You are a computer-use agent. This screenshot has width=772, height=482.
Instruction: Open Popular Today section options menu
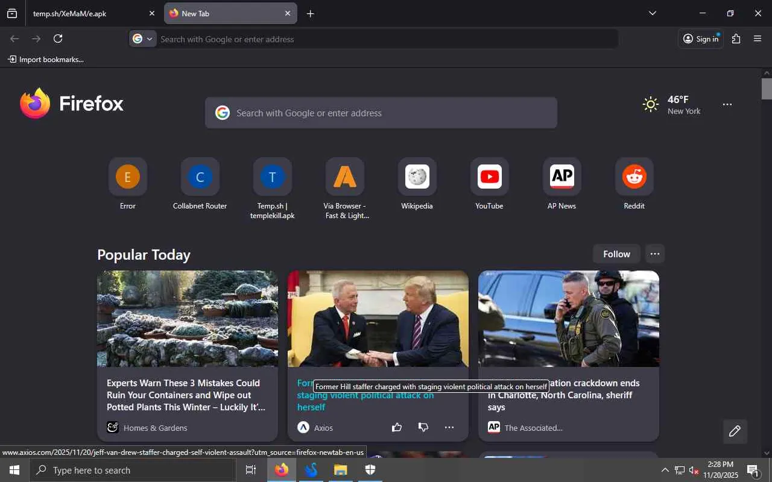[x=655, y=254]
